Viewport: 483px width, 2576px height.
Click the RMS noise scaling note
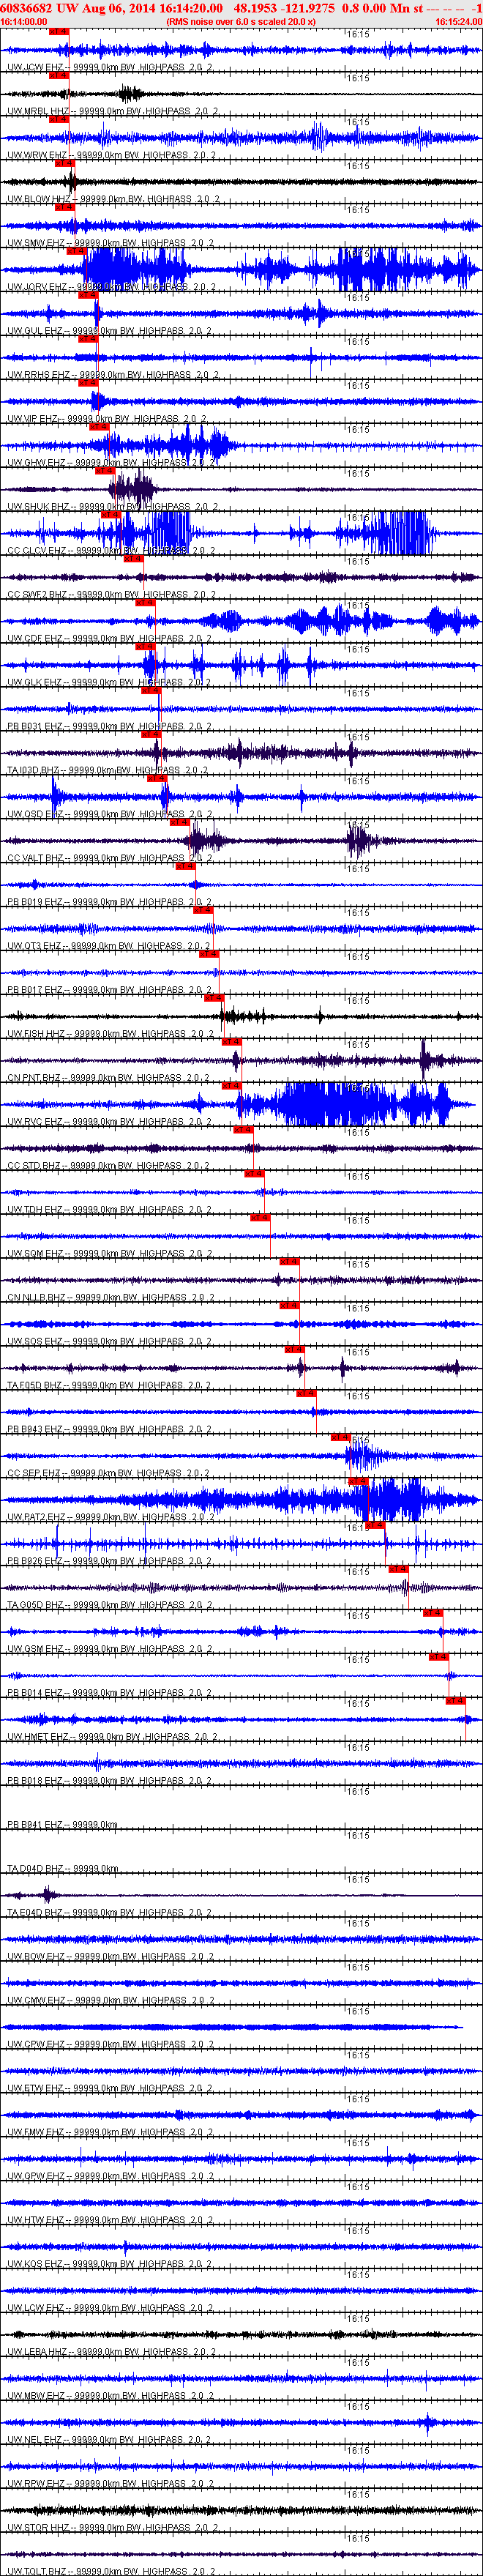241,21
